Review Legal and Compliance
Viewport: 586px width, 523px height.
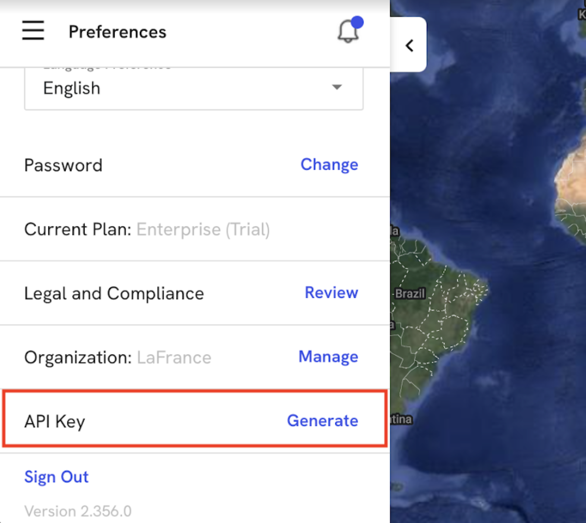pos(331,293)
